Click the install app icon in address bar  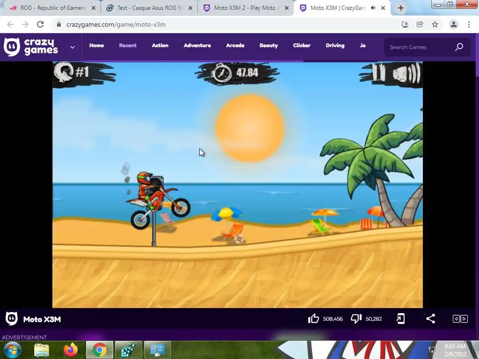point(405,24)
